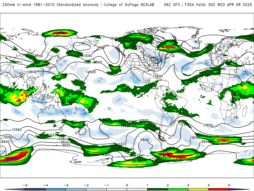Click the '3' colorbar tick label
Viewport: 254px width, 191px height.
click(188, 185)
